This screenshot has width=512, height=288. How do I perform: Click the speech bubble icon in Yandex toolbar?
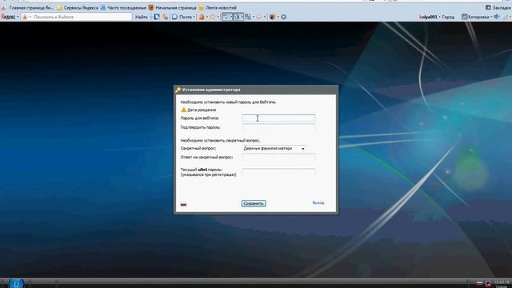[x=259, y=17]
